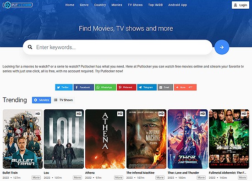Viewport: 252px width, 181px height.
Task: Click the '150m' runtime under Thor
Action: [182, 178]
